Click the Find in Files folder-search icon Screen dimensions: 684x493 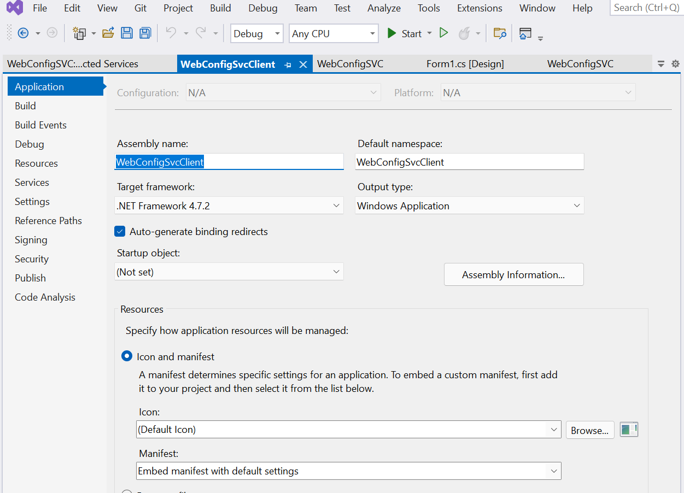pos(500,33)
